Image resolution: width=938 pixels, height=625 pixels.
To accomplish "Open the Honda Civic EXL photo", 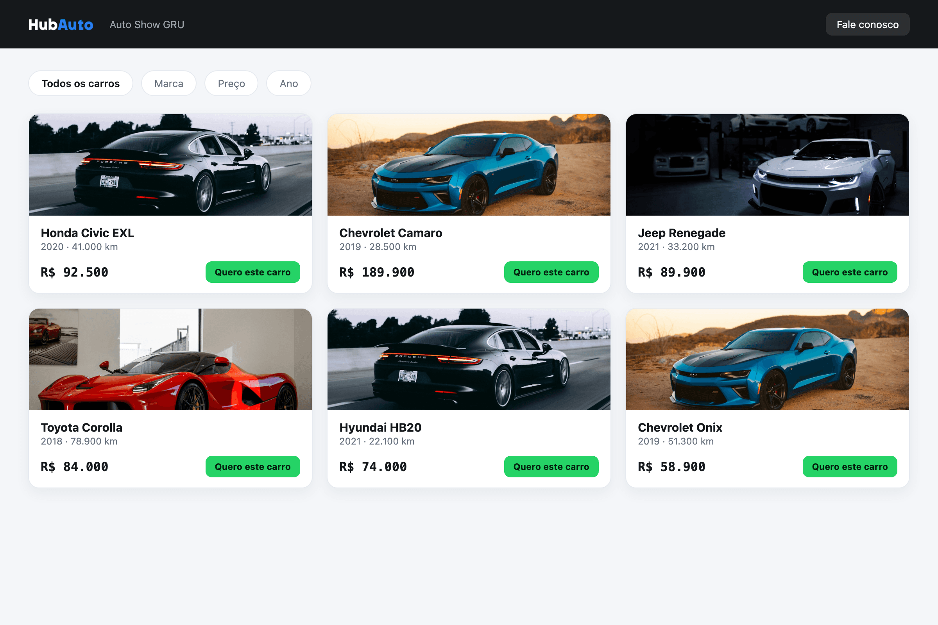I will [x=170, y=164].
